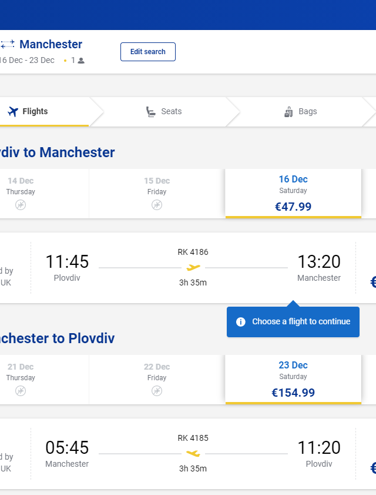
Task: Click the luggage icon in Bags step
Action: (x=288, y=112)
